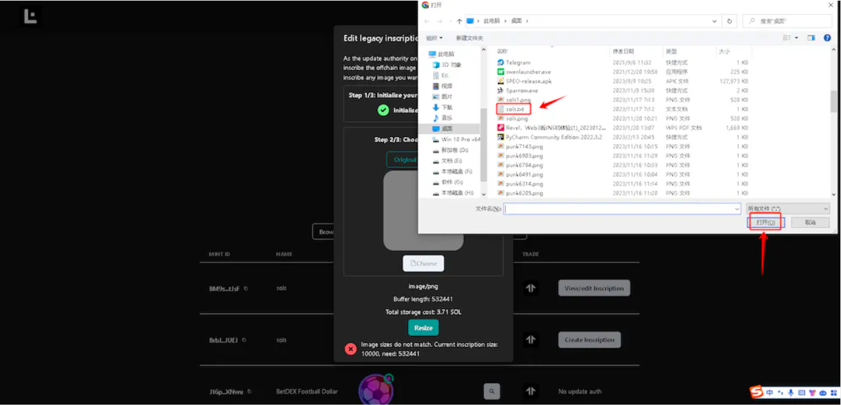Image resolution: width=841 pixels, height=405 pixels.
Task: Click 新建文件夹 new folder toolbar item
Action: pos(469,38)
